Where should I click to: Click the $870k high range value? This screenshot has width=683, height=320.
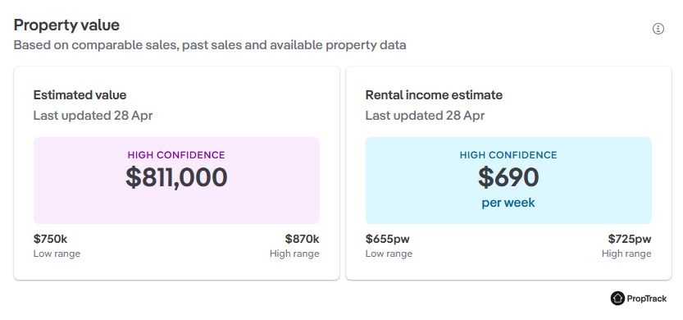pyautogui.click(x=303, y=239)
